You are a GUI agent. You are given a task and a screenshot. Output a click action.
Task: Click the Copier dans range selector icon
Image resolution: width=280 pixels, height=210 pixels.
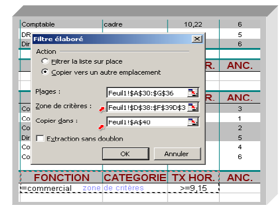pos(193,122)
